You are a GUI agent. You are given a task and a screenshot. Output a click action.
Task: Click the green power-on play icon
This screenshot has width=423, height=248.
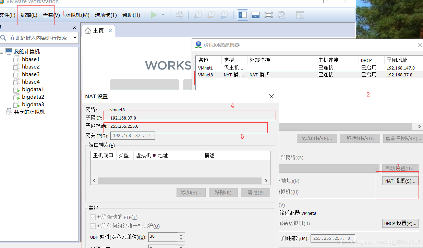click(x=154, y=15)
